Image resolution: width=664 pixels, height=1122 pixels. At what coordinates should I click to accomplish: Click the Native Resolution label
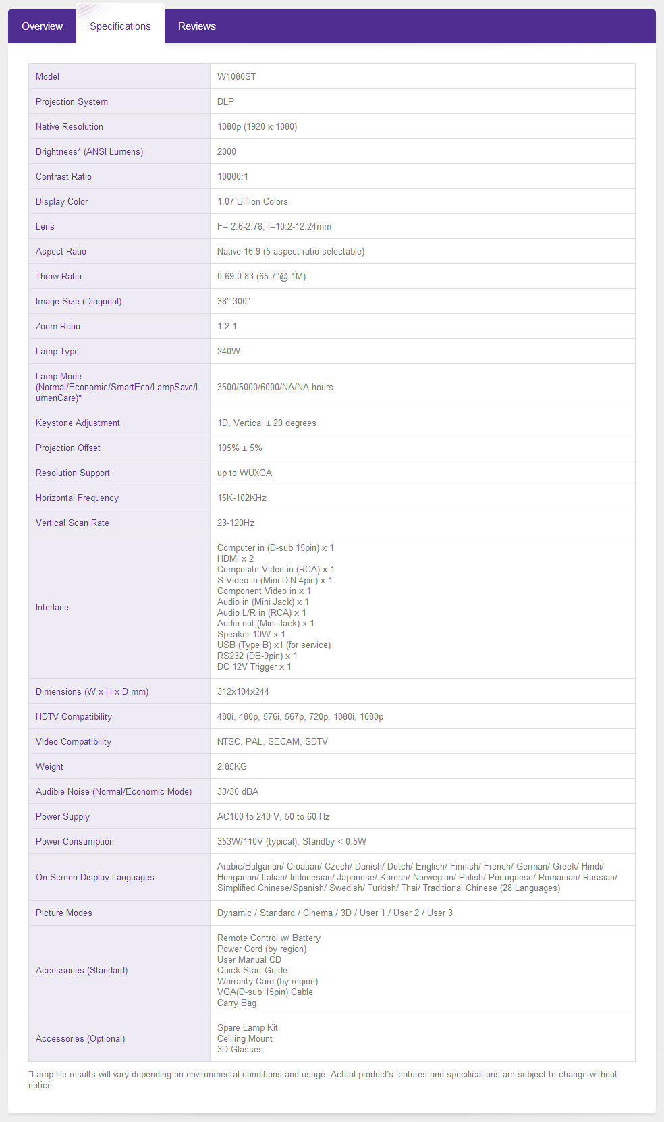pyautogui.click(x=70, y=126)
